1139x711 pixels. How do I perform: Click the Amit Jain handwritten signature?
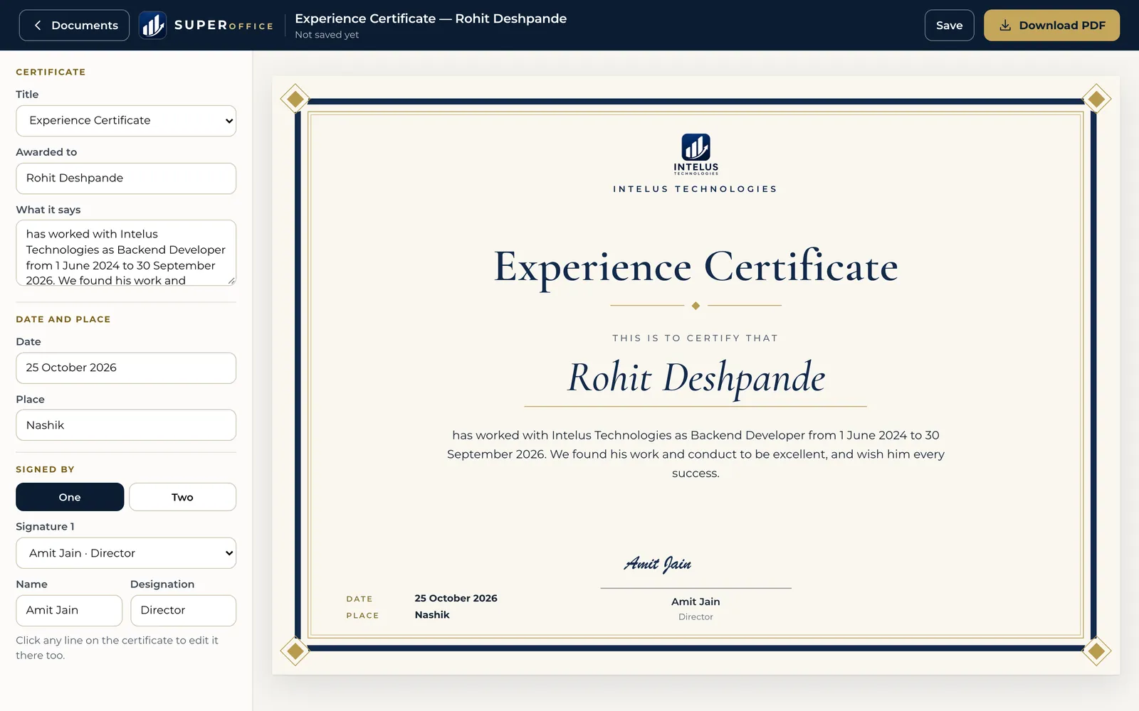(x=658, y=564)
